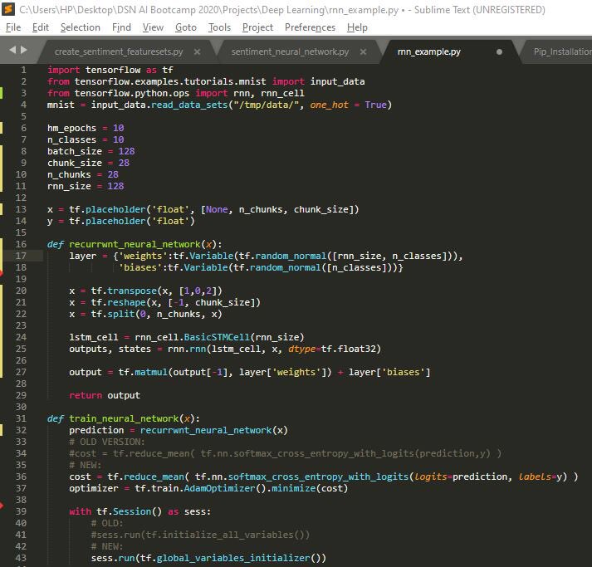Click the tab scroll left arrow

coord(12,50)
